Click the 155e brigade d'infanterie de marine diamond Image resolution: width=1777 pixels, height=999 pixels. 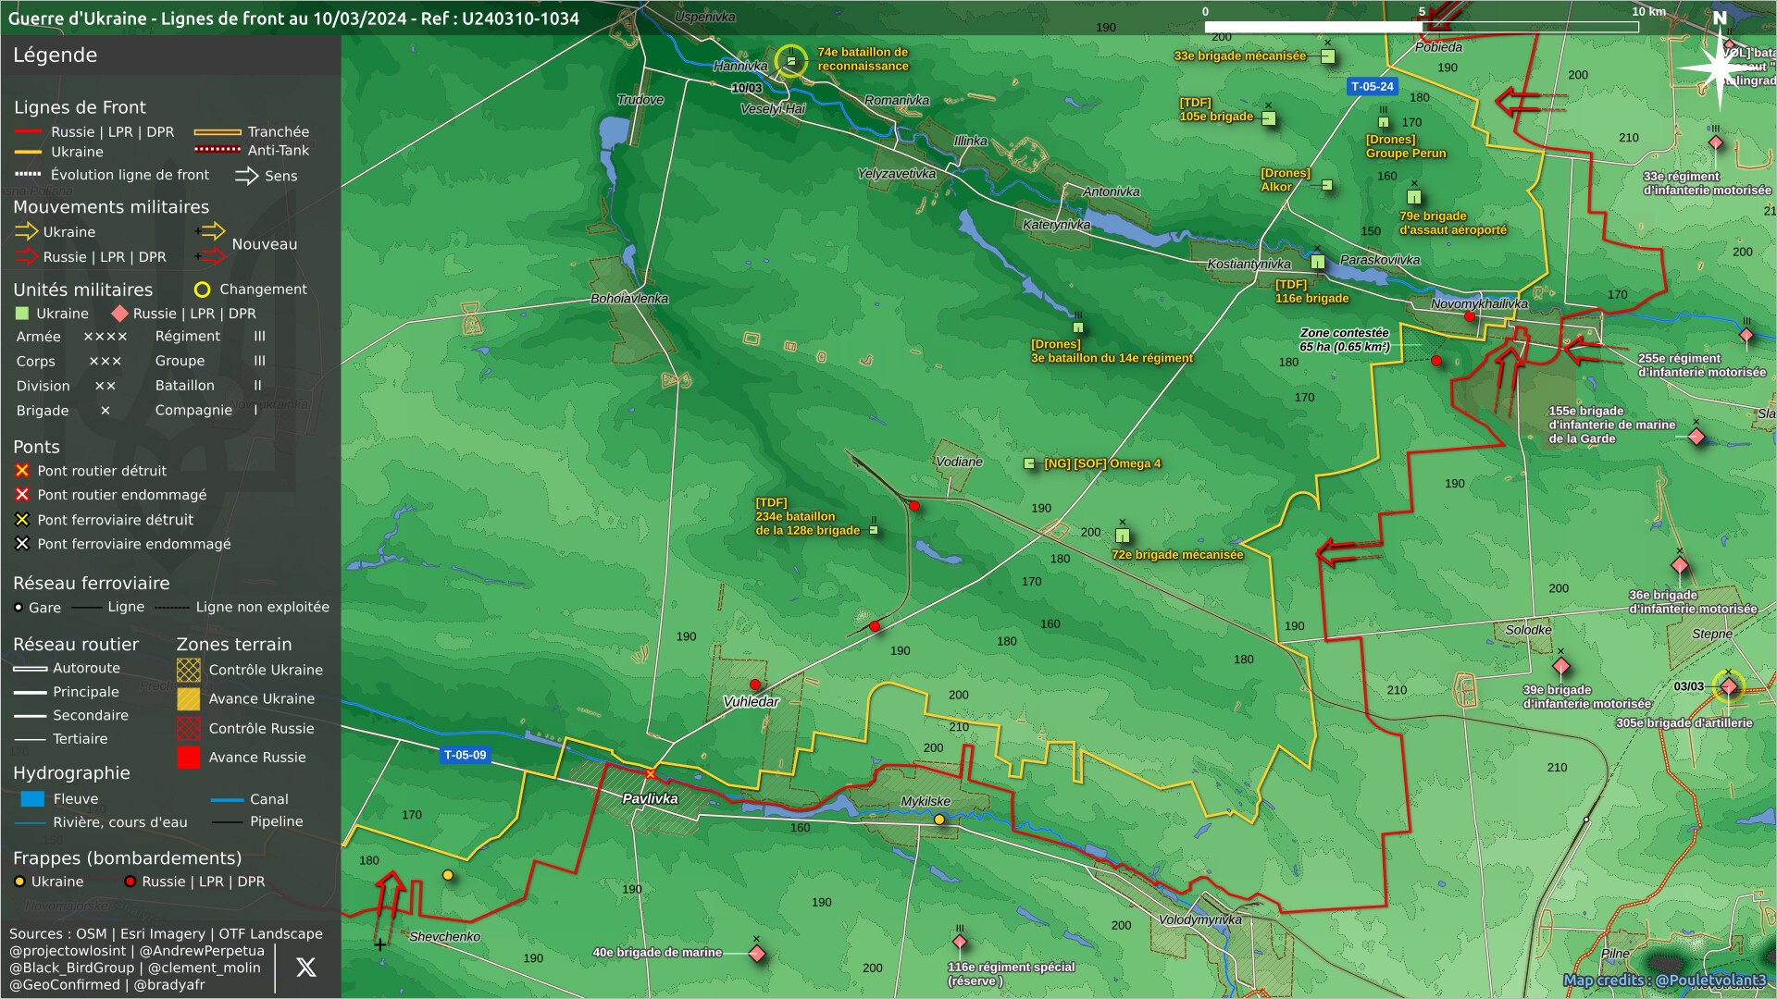1696,436
